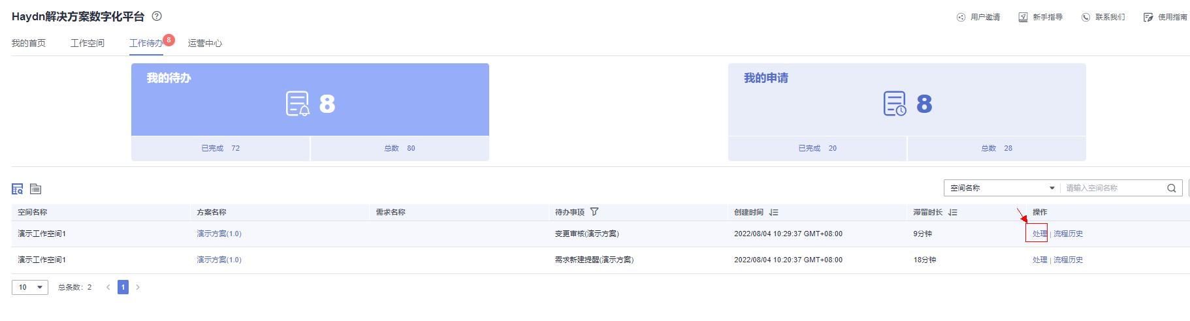
Task: Open 演示方案(1.0) link in 需求新建提醒 row
Action: 219,260
